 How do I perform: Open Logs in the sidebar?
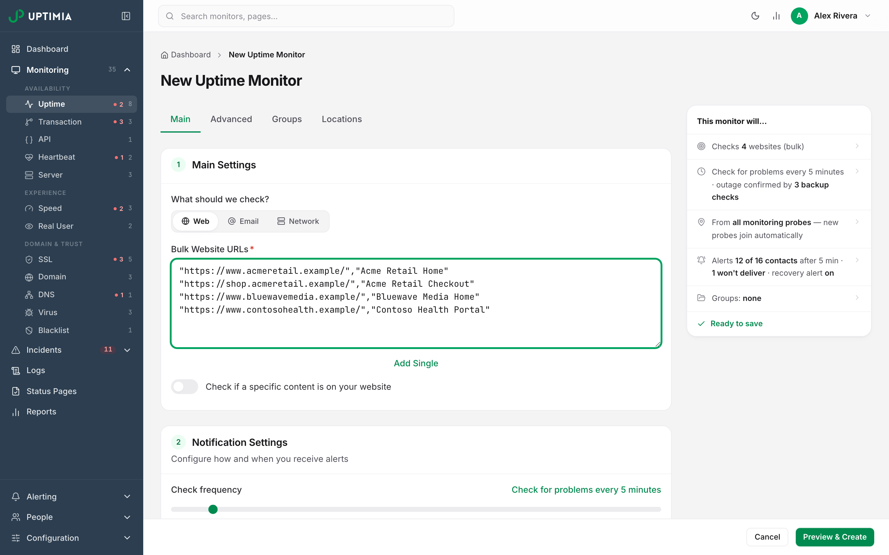(x=72, y=370)
